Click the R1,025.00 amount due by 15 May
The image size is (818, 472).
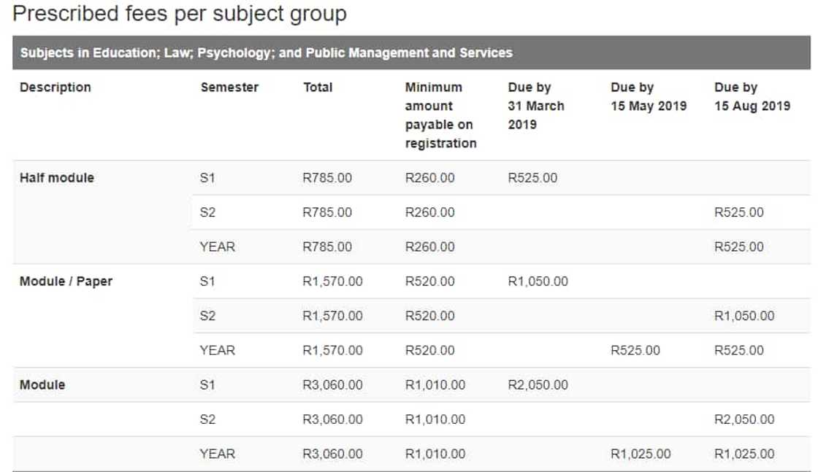click(641, 454)
